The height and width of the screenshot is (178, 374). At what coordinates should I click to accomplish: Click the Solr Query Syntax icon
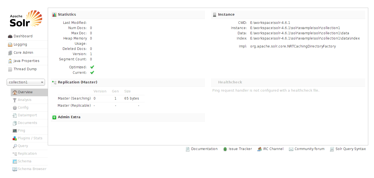point(332,149)
